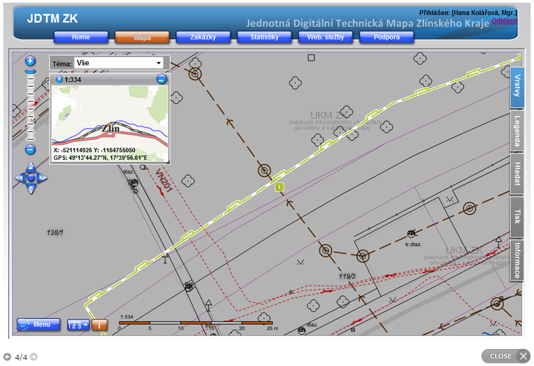Click the green info marker on map
The height and width of the screenshot is (366, 534).
(x=280, y=188)
